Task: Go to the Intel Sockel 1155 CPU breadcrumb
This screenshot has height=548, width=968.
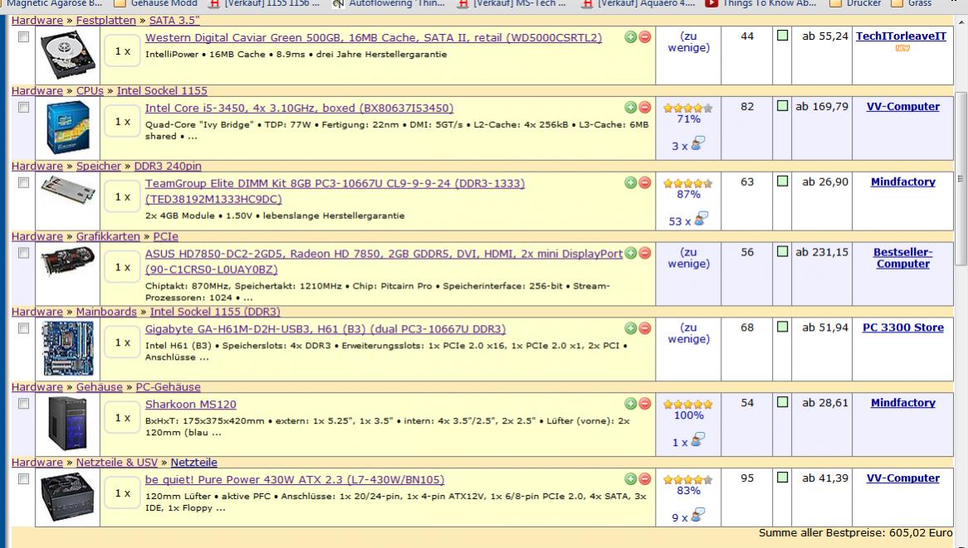Action: click(x=162, y=90)
